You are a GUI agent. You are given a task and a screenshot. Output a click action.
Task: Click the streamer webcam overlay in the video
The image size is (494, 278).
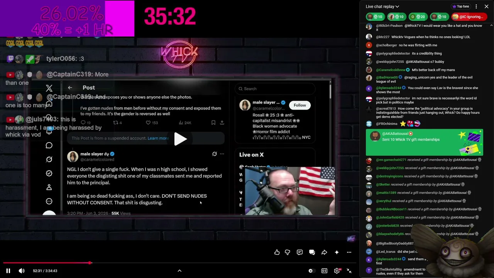pyautogui.click(x=290, y=191)
